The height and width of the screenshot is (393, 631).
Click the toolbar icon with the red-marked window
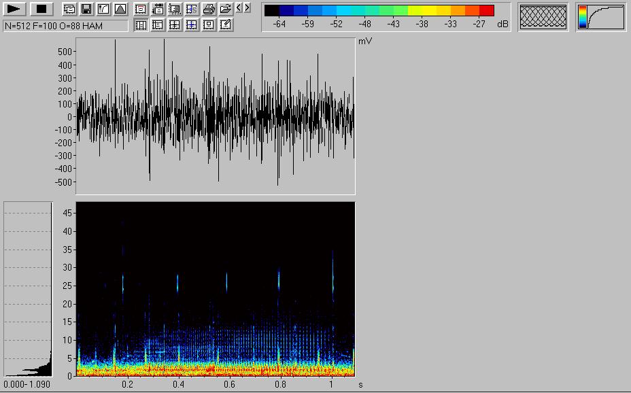pos(141,10)
